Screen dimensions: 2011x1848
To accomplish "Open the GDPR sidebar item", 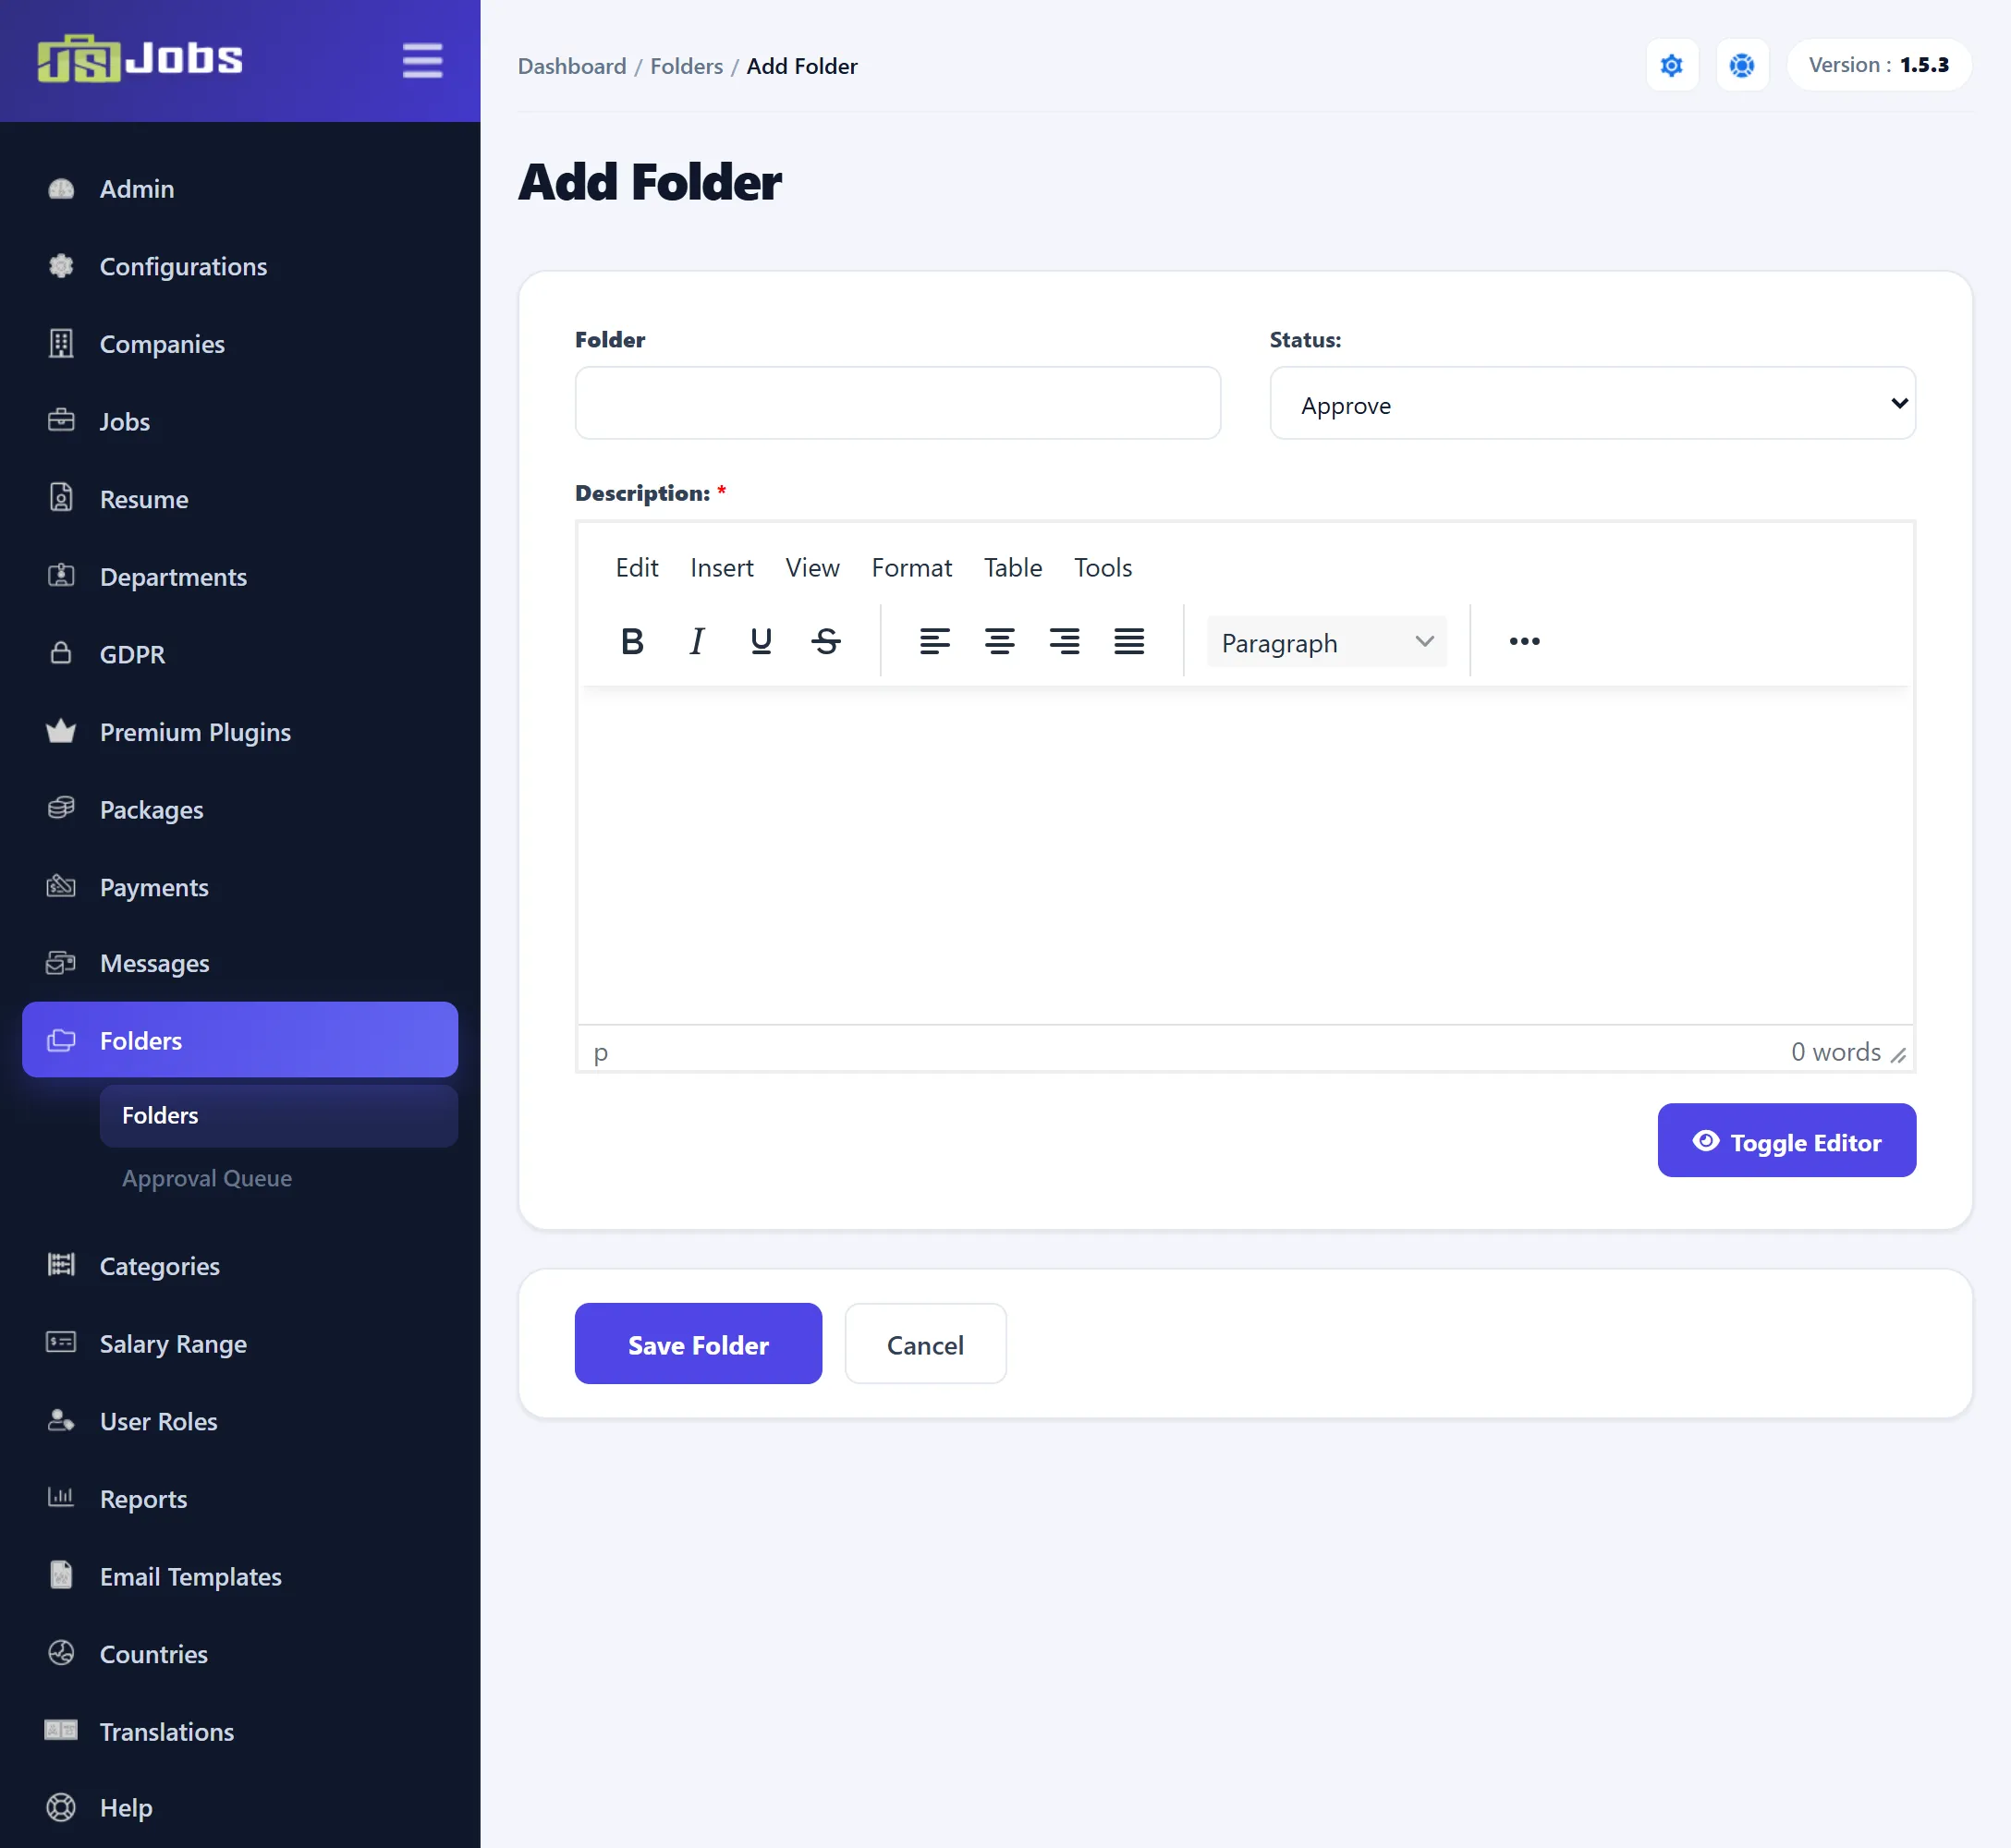I will [240, 654].
